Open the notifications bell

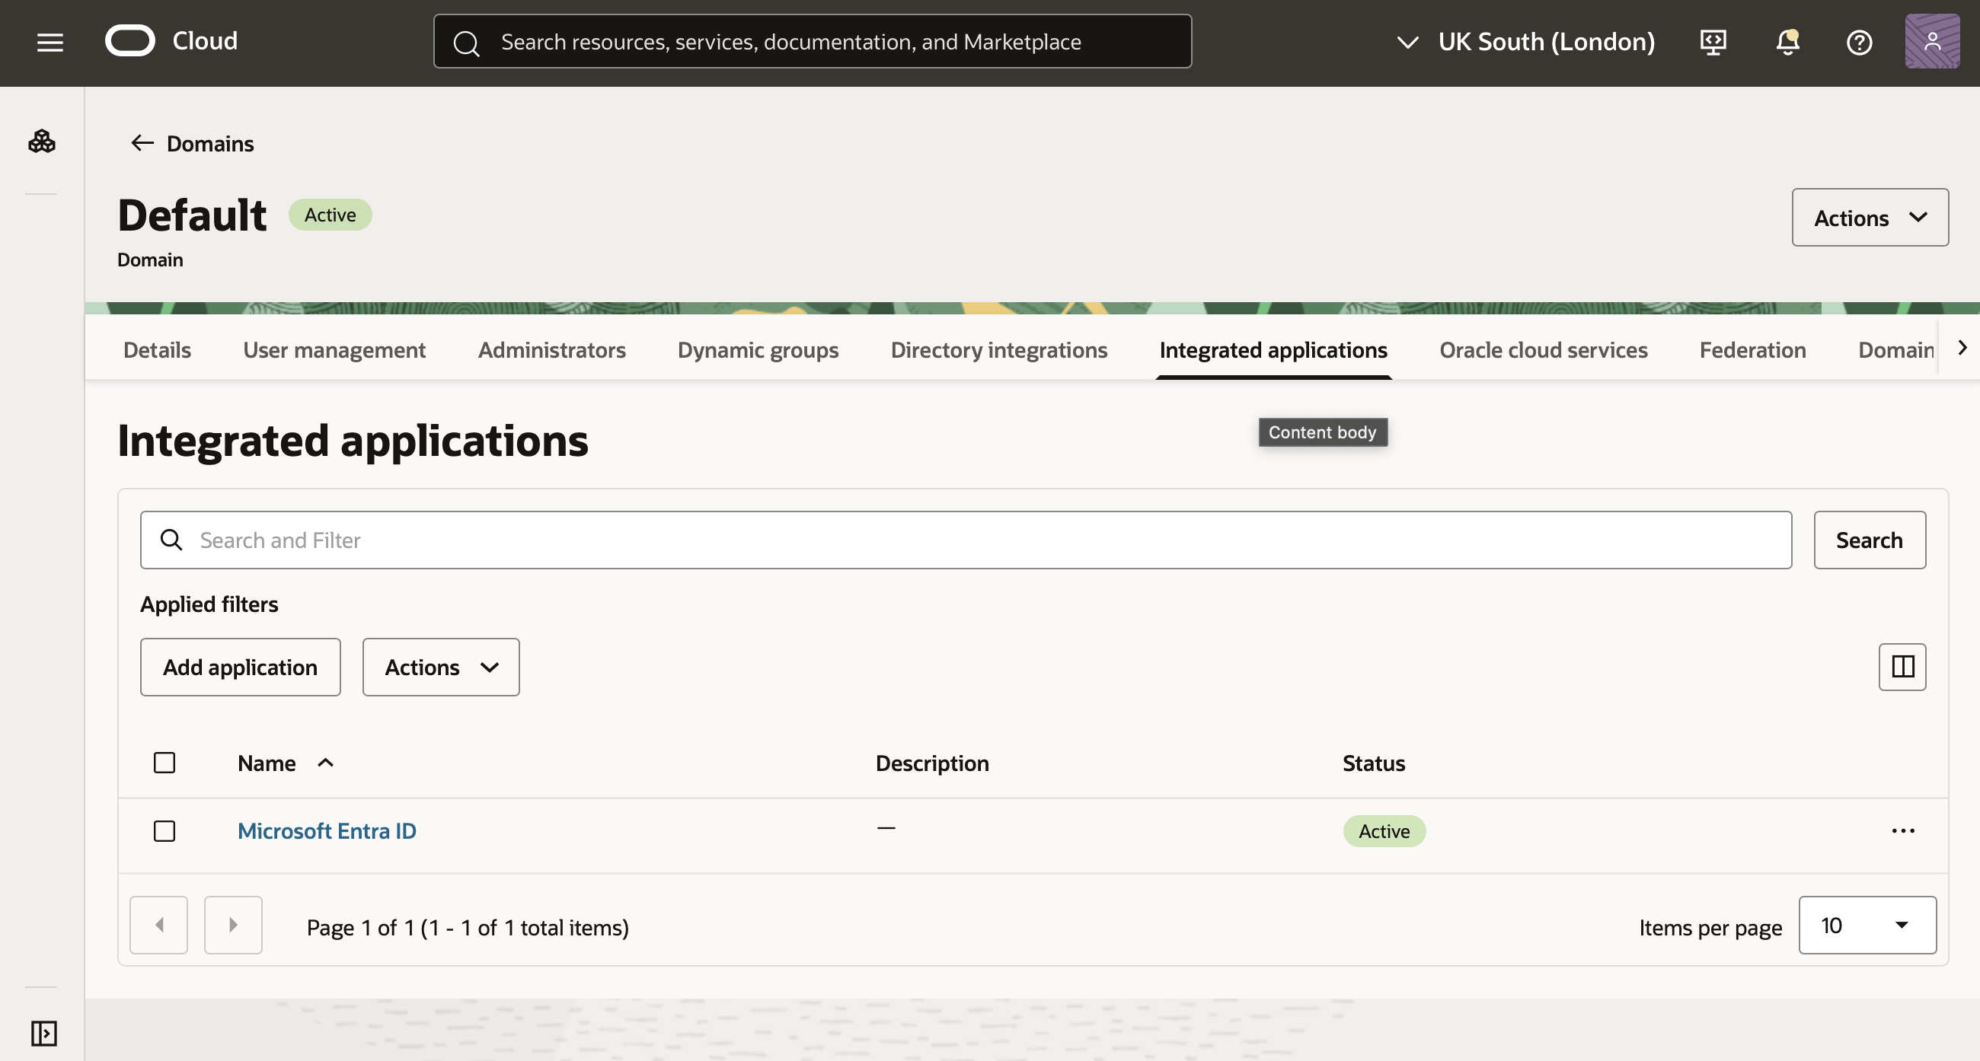click(1787, 43)
